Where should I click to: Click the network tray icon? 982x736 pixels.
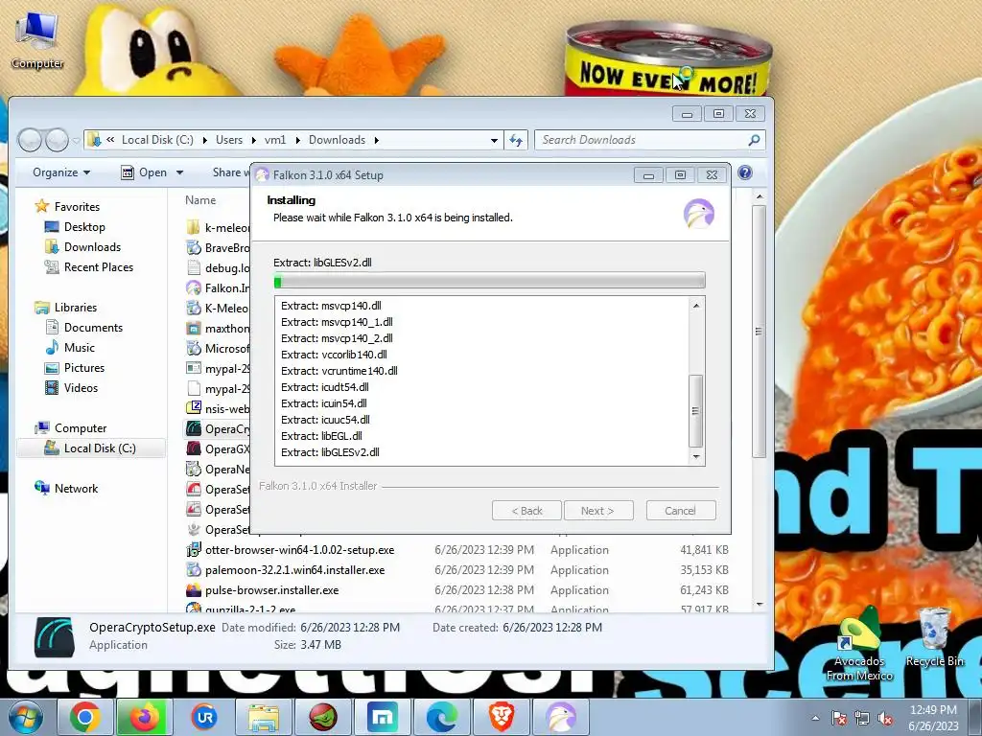pos(862,718)
